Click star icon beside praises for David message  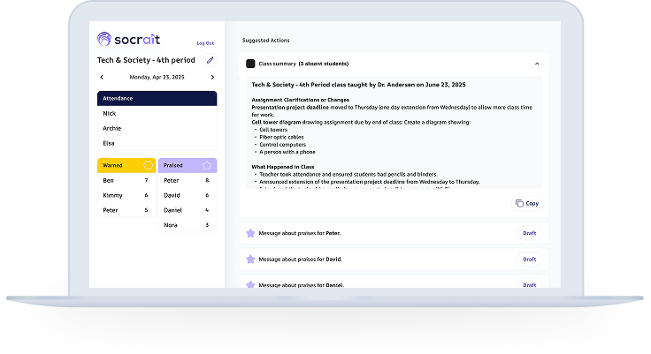click(x=250, y=259)
